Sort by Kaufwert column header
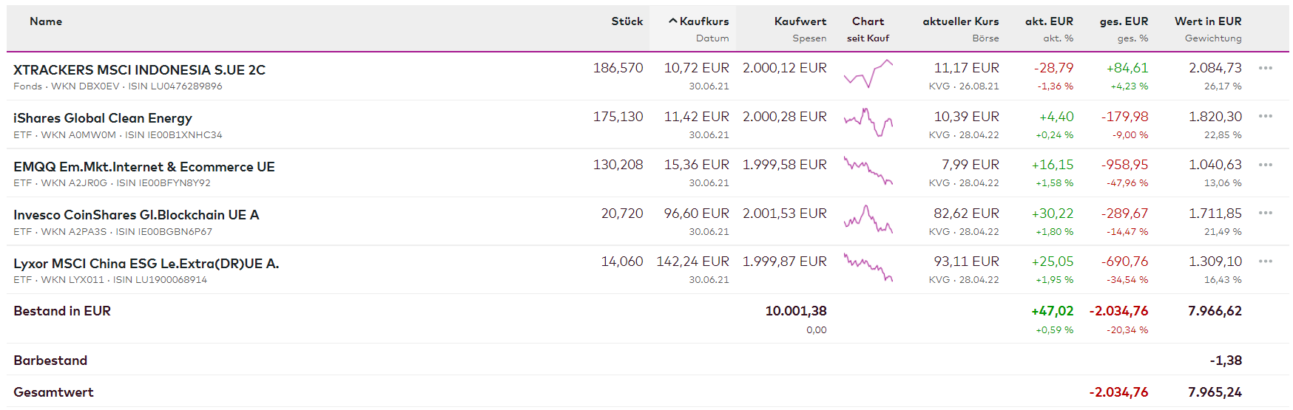Image resolution: width=1293 pixels, height=410 pixels. [800, 21]
